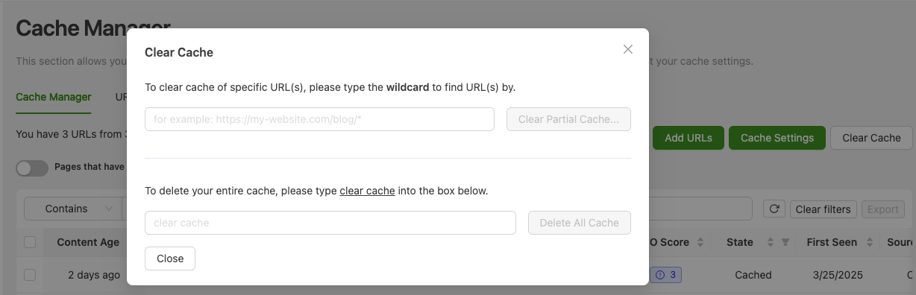This screenshot has height=295, width=916.
Task: Focus the wildcard URL input field
Action: (319, 119)
